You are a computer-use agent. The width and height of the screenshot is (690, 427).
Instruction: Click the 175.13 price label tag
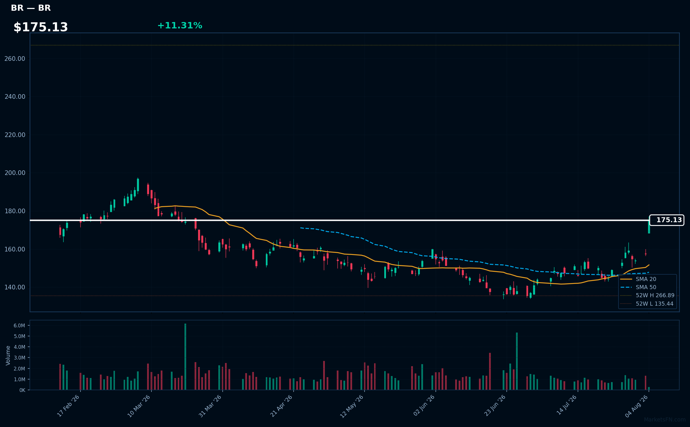coord(667,220)
